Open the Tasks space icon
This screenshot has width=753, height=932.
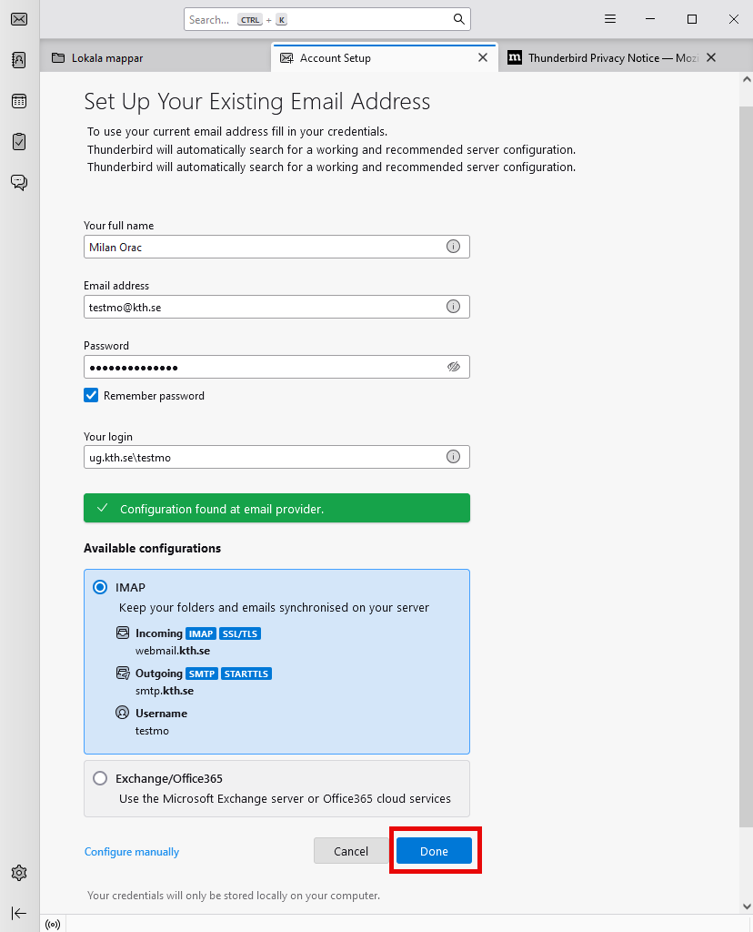19,142
